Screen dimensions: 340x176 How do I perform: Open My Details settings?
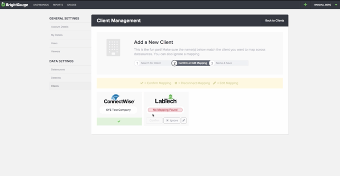click(x=57, y=35)
